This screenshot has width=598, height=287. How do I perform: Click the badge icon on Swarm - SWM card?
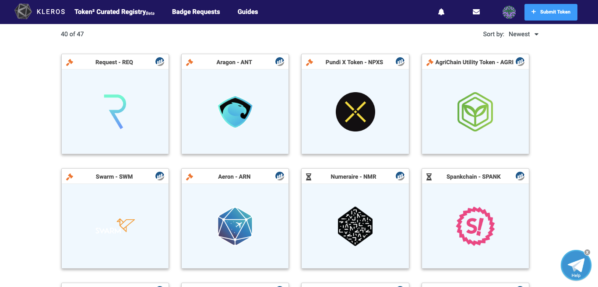point(160,176)
